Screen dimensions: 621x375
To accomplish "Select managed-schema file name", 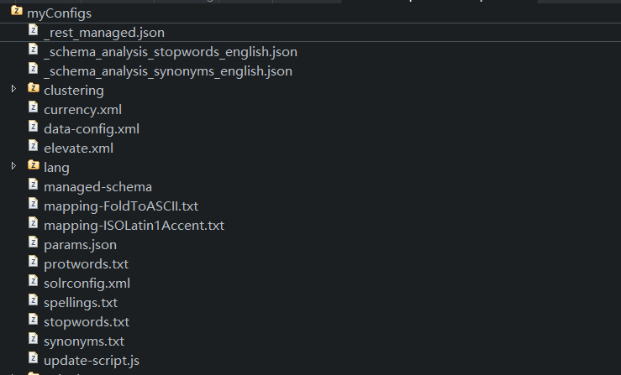I will click(97, 187).
